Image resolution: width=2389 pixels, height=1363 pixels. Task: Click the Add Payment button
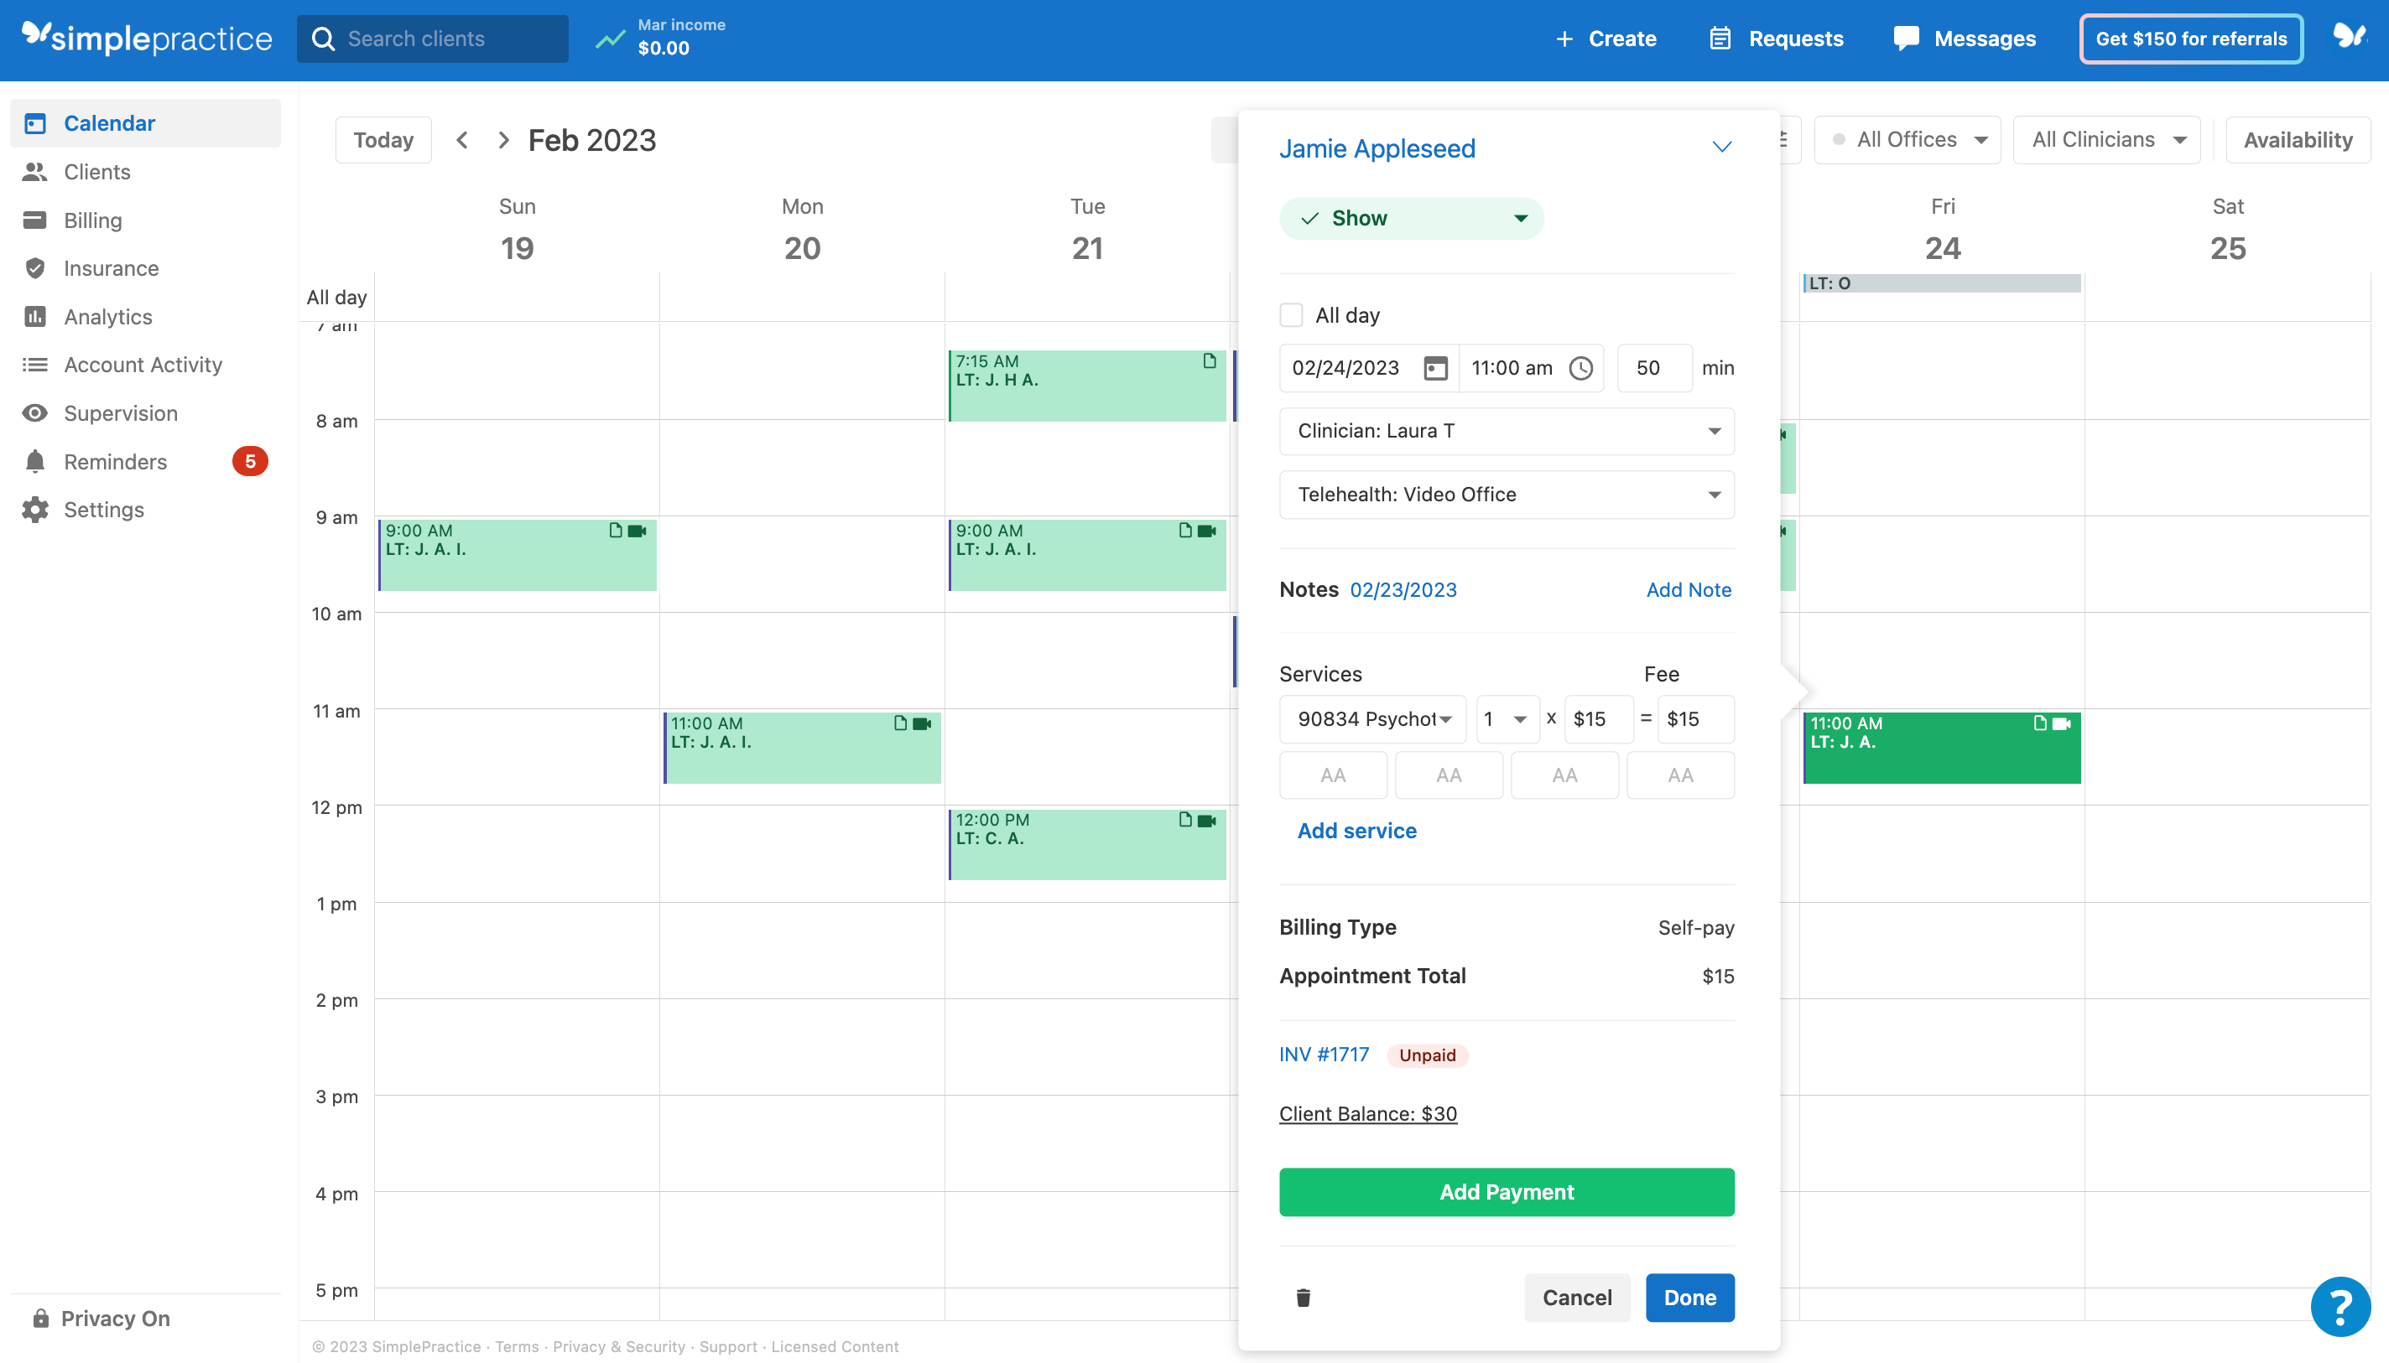click(1506, 1191)
